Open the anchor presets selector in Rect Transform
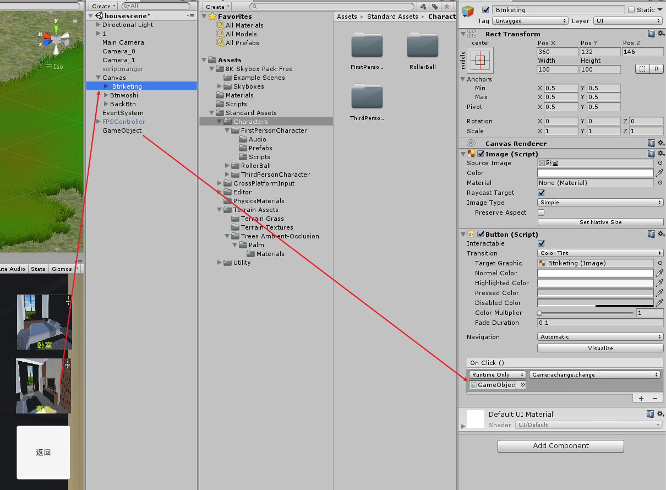666x490 pixels. point(480,61)
